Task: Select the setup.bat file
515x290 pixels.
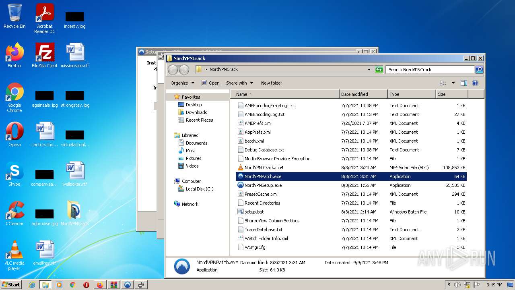Action: click(351, 212)
